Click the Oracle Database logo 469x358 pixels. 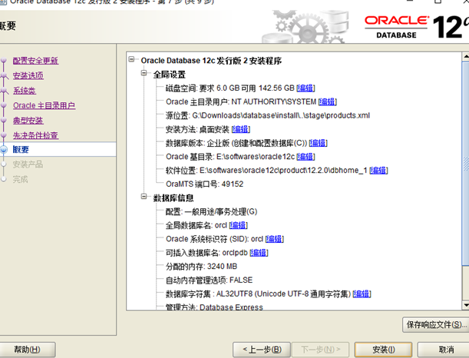coord(417,27)
